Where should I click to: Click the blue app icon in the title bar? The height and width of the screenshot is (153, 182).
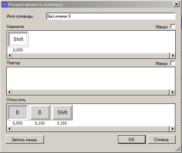pos(5,5)
